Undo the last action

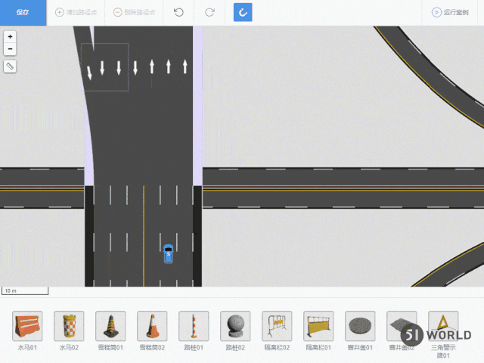[x=178, y=12]
